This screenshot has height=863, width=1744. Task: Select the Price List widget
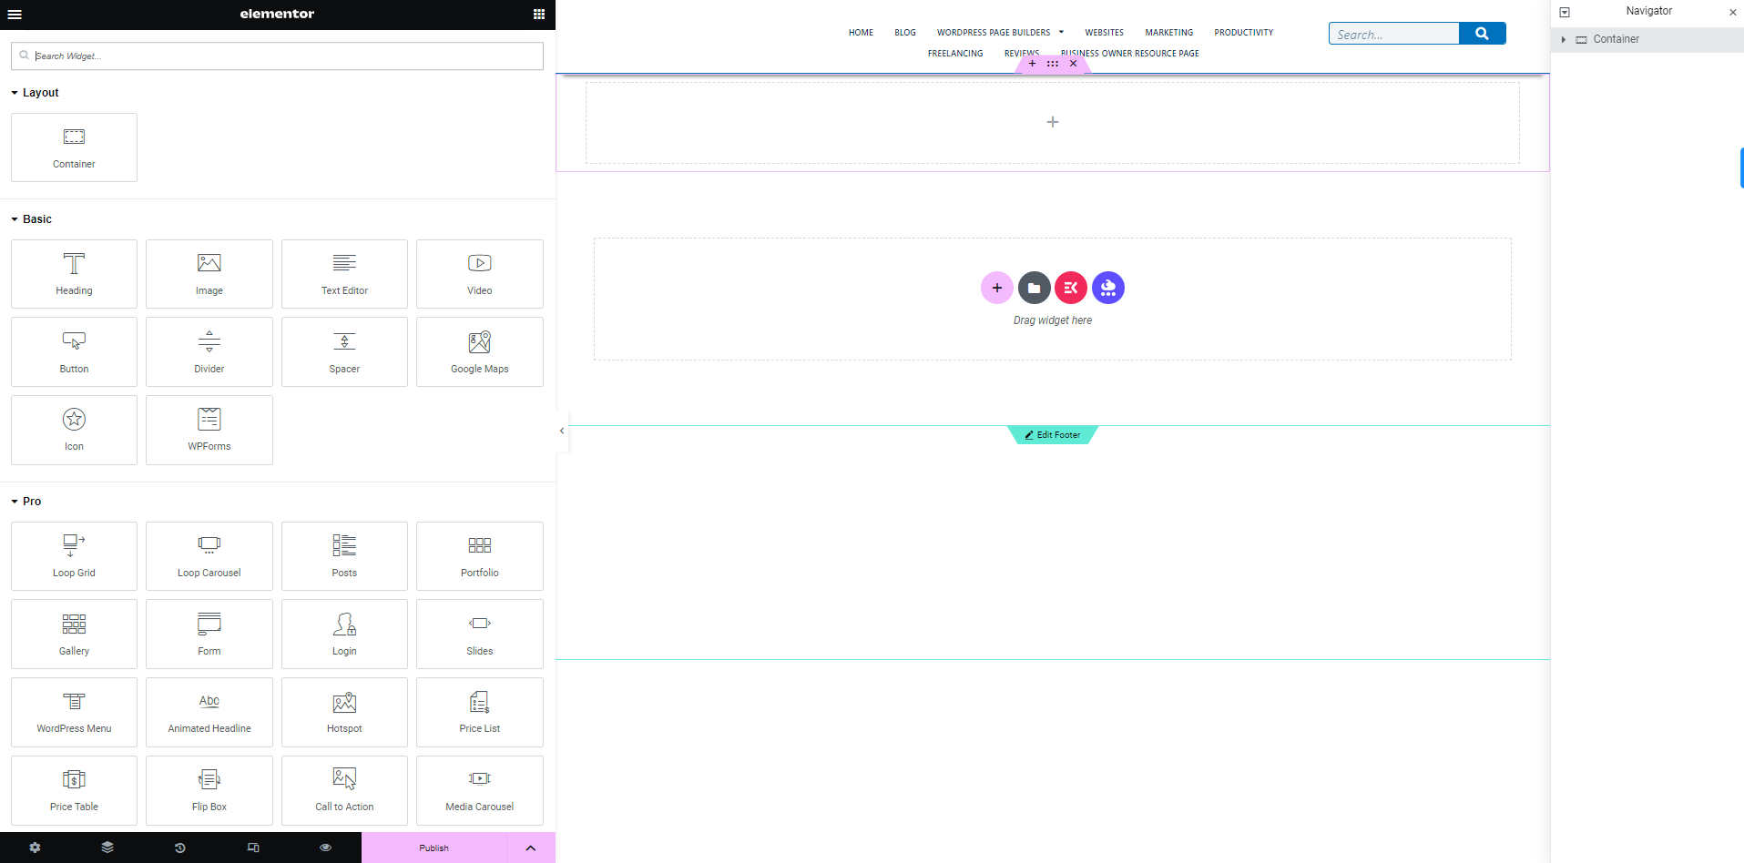pos(480,712)
